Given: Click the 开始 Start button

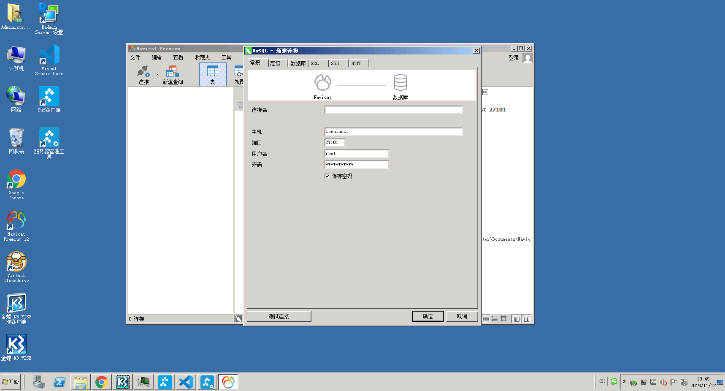Looking at the screenshot, I should (11, 382).
